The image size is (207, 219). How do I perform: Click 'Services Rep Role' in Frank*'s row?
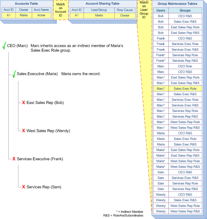[185, 55]
